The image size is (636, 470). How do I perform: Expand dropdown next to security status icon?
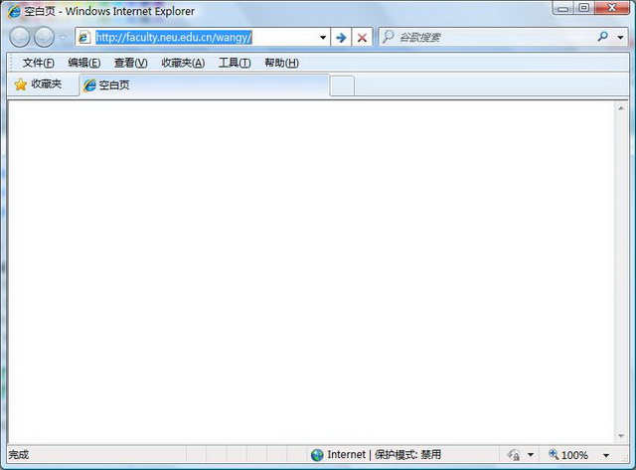point(530,455)
